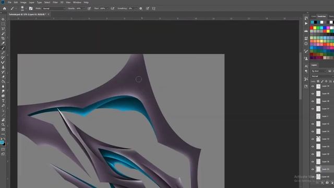Image resolution: width=334 pixels, height=188 pixels.
Task: Close the Tutorial.psd document tab
Action: [49, 14]
